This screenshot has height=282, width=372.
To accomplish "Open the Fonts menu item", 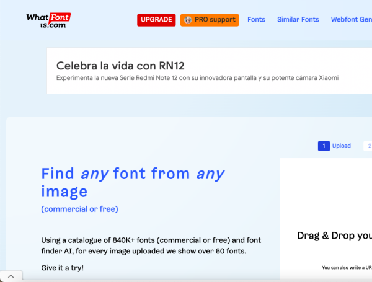I will coord(256,19).
